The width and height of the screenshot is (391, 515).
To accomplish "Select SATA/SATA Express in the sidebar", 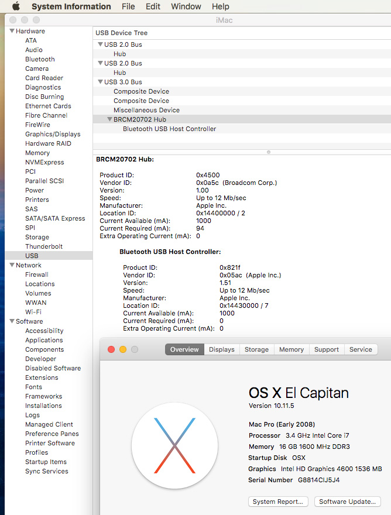I will [55, 218].
